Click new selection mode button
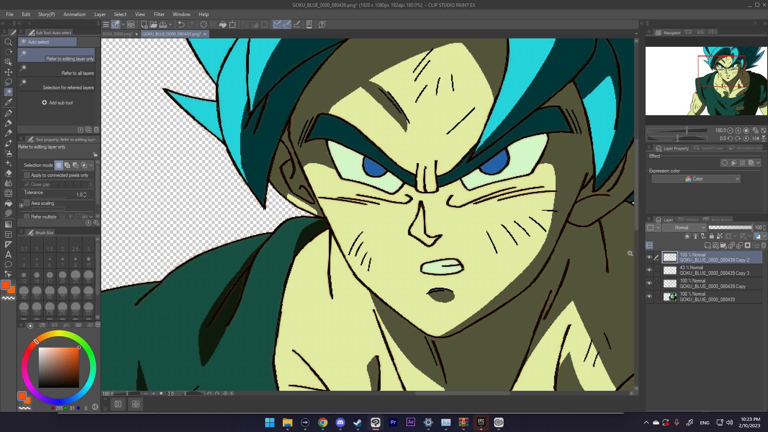The height and width of the screenshot is (432, 768). [x=59, y=165]
